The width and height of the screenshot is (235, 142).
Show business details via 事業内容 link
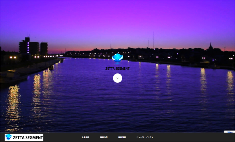(104, 137)
